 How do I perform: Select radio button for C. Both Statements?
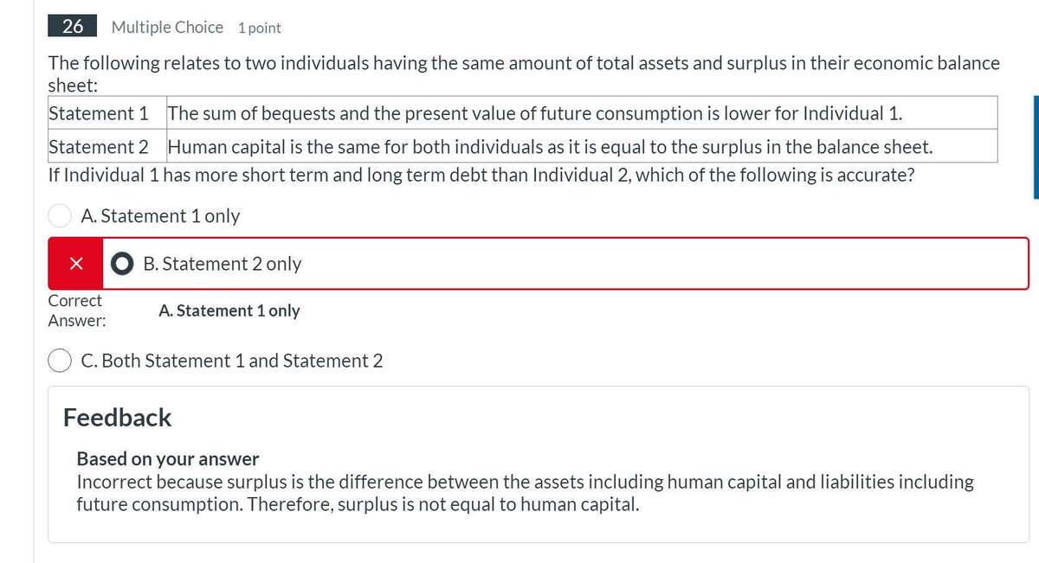click(x=59, y=361)
